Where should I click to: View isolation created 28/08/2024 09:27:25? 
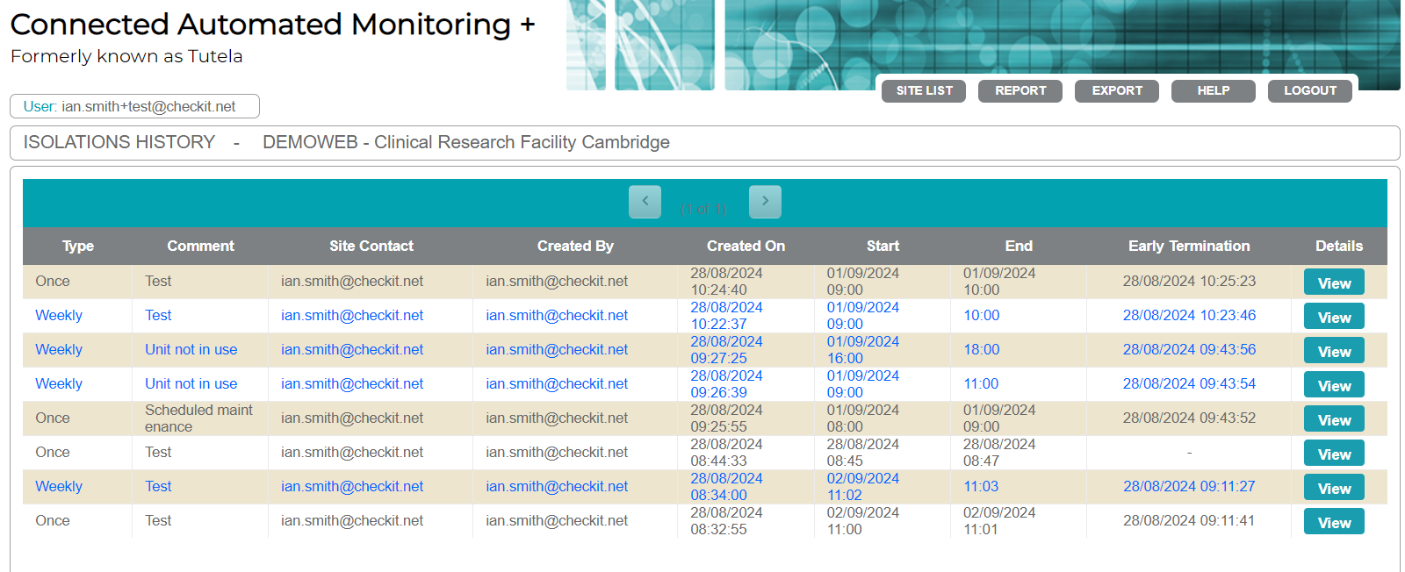(1333, 351)
